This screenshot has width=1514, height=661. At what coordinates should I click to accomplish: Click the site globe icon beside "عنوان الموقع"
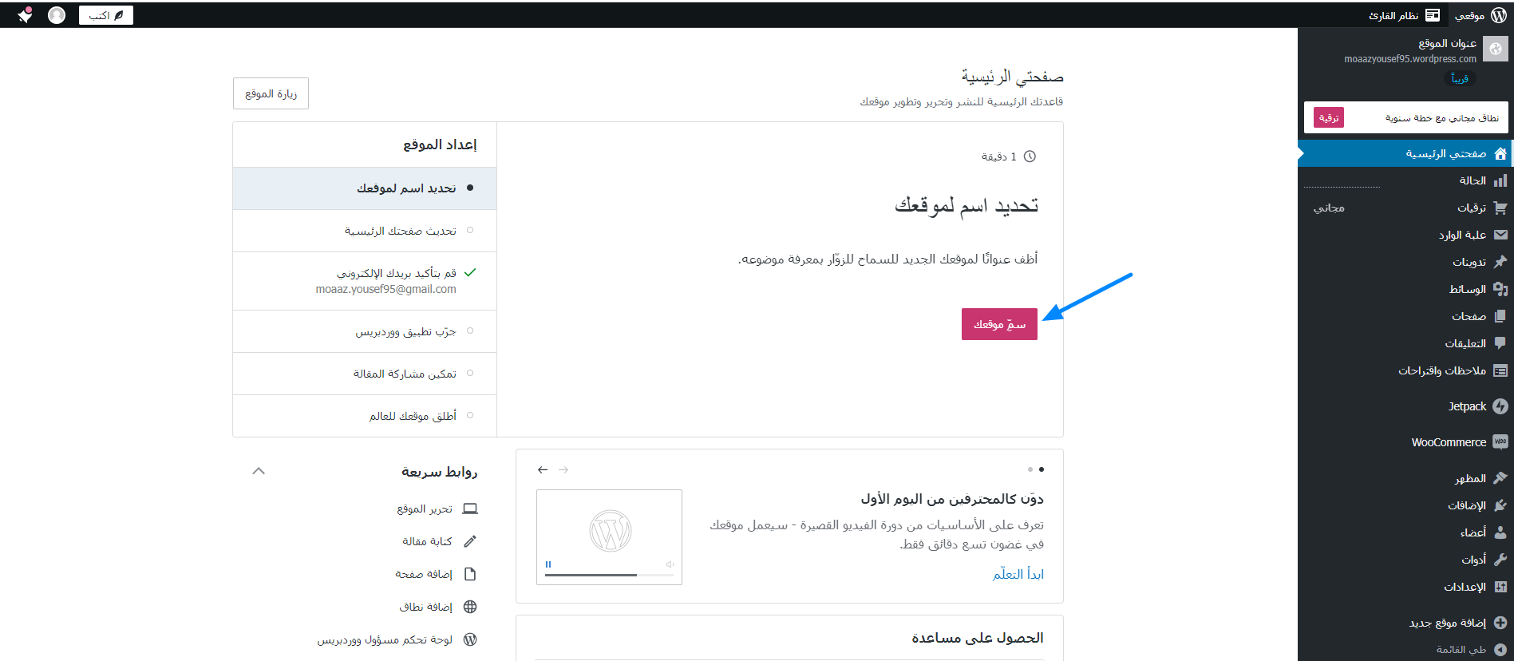click(1496, 49)
